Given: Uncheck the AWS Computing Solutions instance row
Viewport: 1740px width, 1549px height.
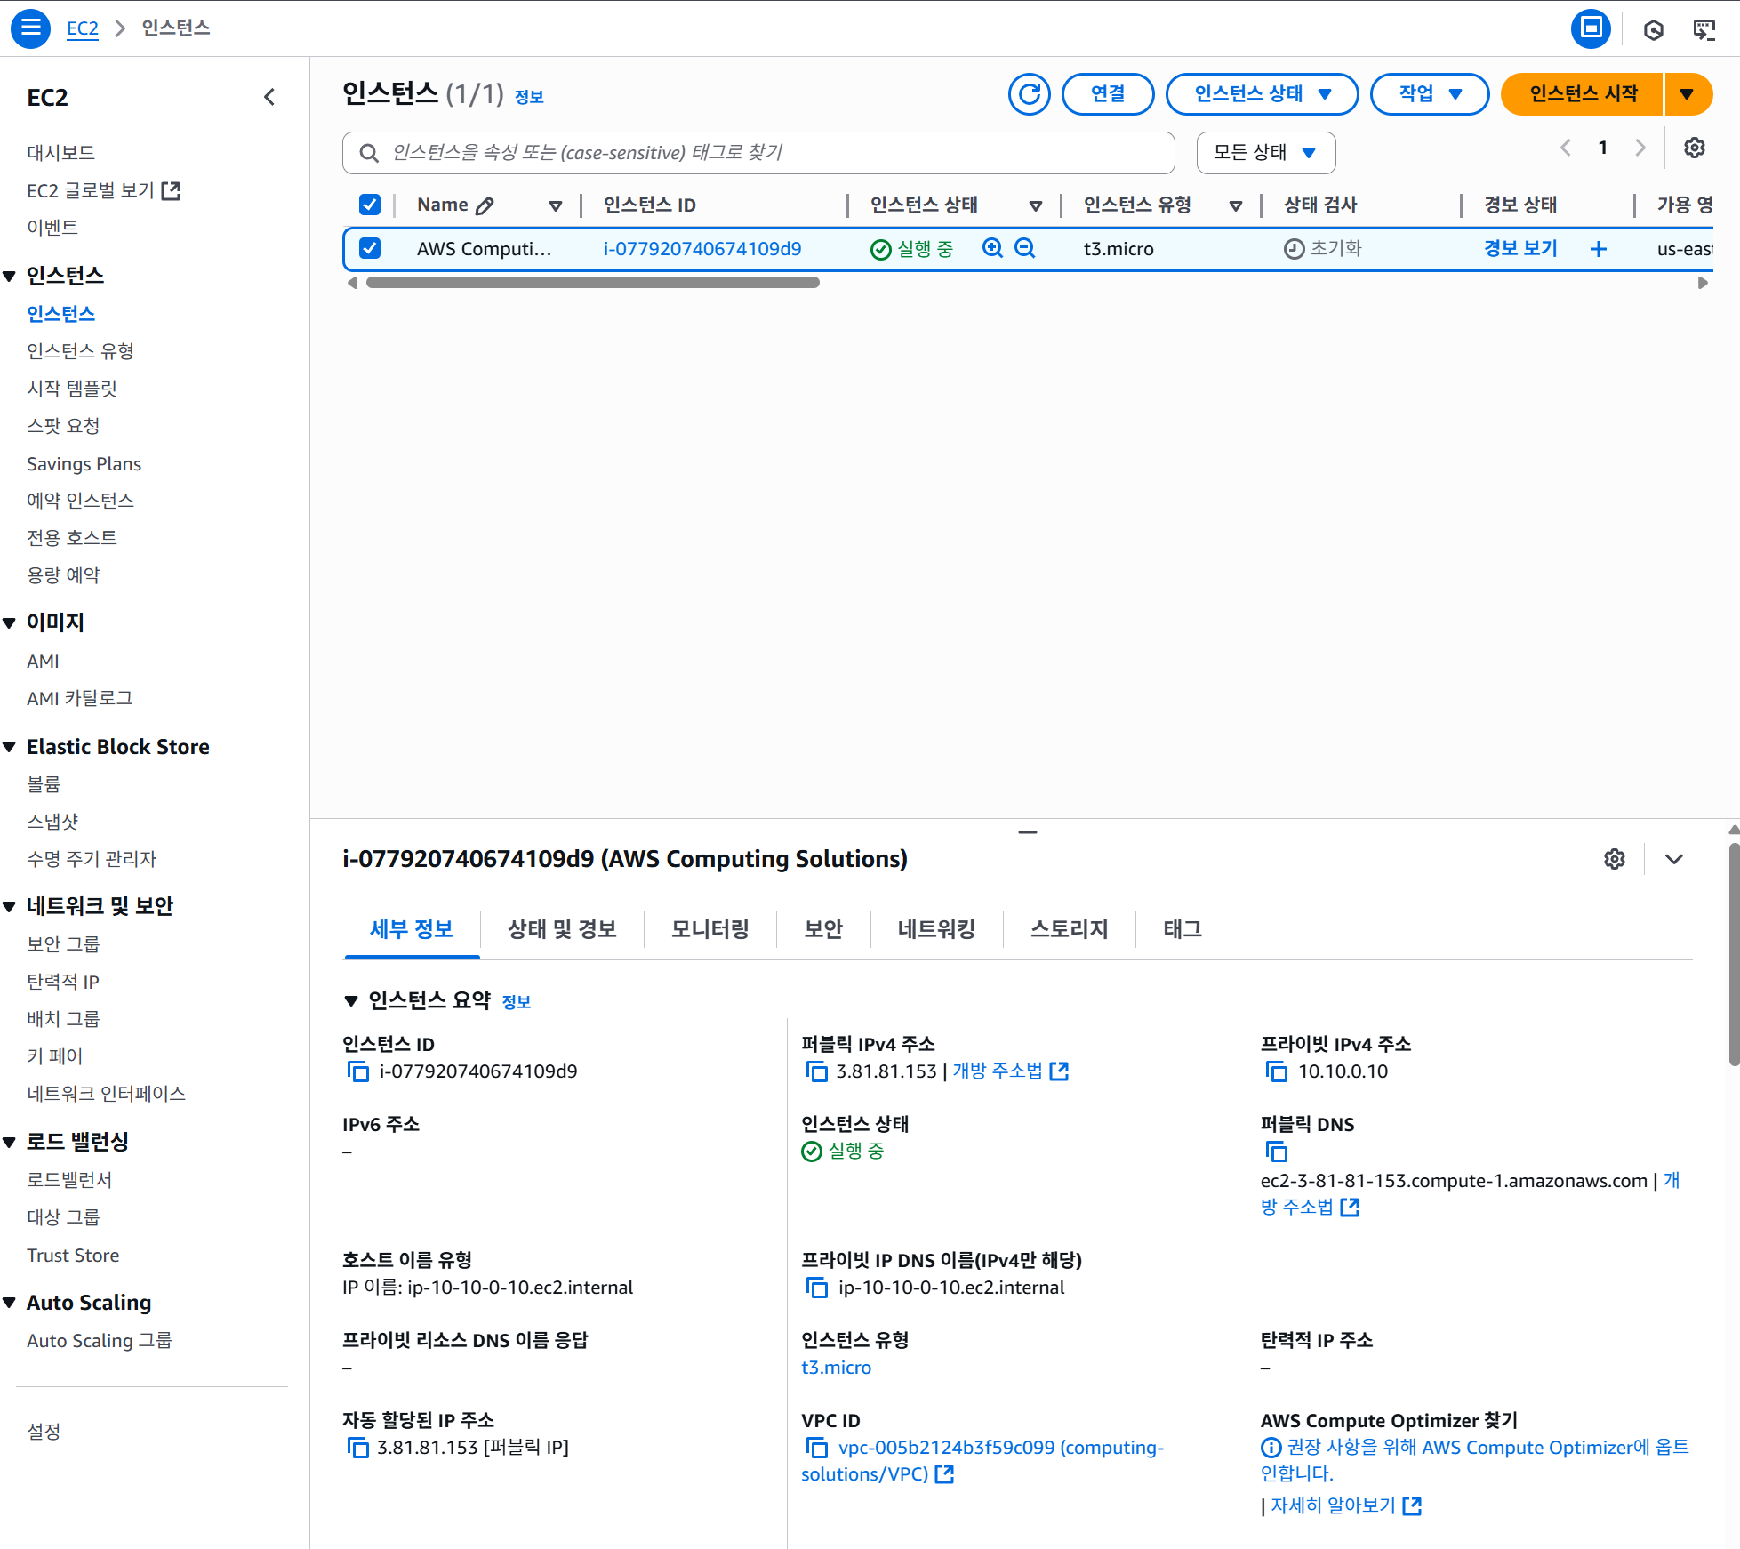Looking at the screenshot, I should pyautogui.click(x=370, y=248).
